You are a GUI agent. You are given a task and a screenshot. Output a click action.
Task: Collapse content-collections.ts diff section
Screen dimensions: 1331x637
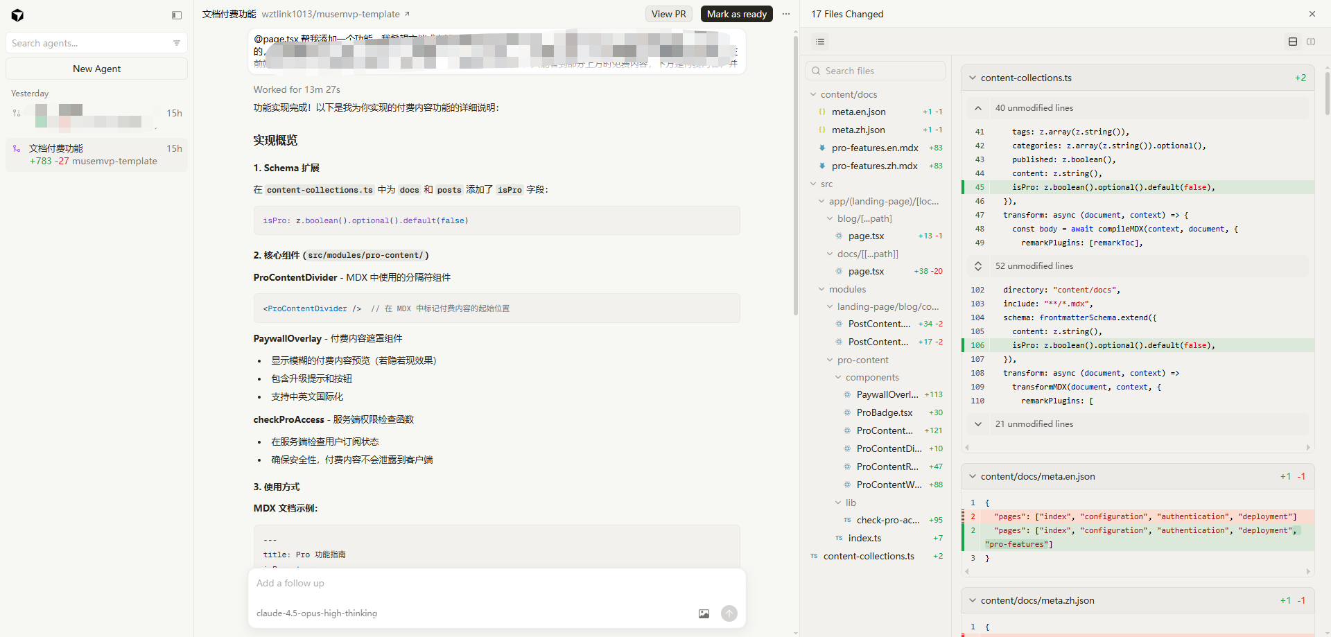973,78
